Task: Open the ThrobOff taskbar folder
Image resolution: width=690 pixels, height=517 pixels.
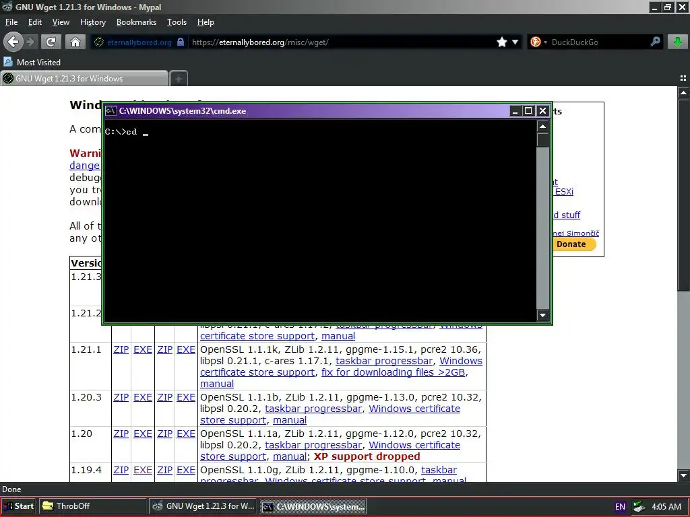Action: 92,506
